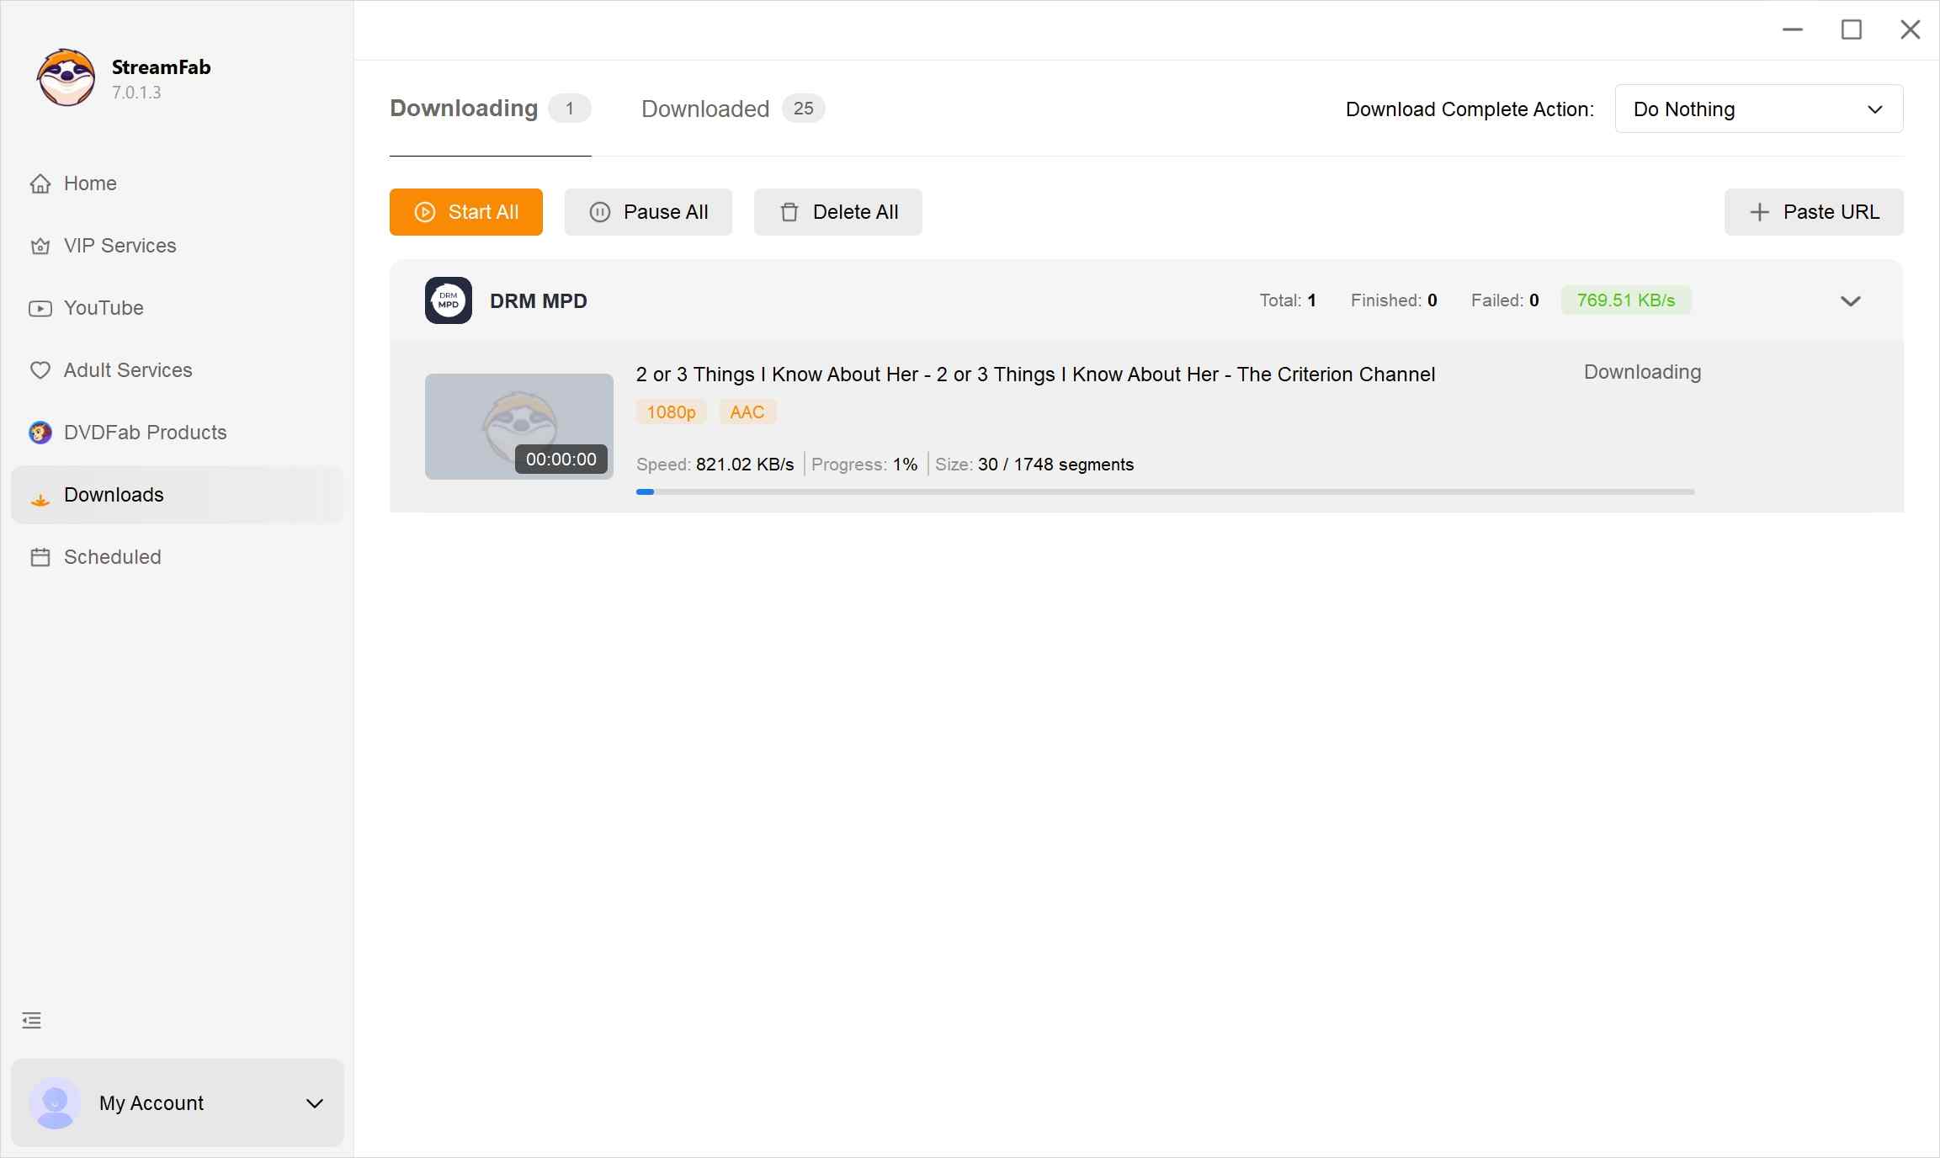
Task: Open the Download Complete Action dropdown
Action: tap(1758, 109)
